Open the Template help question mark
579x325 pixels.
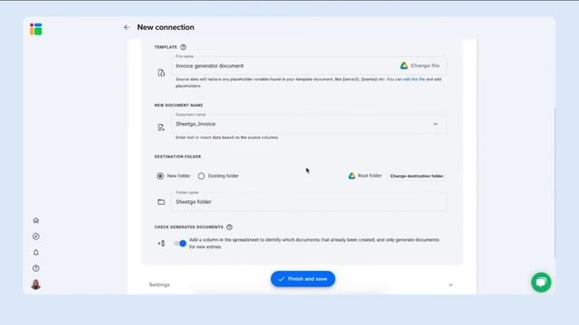tap(183, 47)
